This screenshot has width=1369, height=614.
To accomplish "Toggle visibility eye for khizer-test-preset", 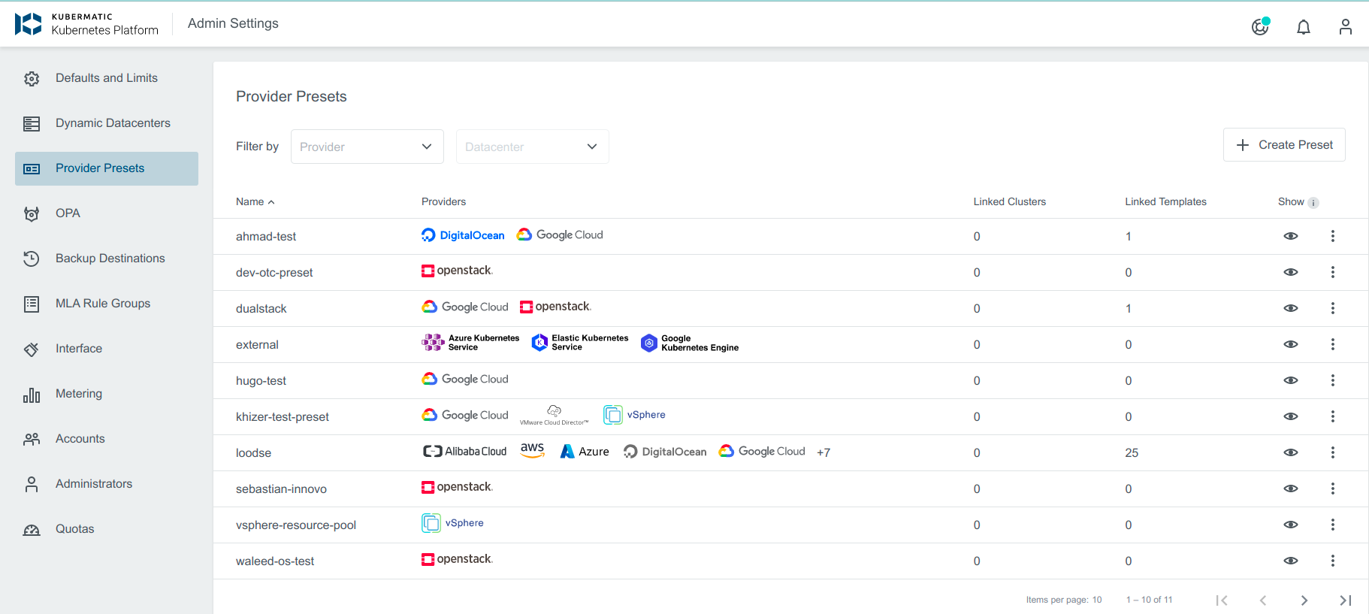I will (x=1291, y=416).
